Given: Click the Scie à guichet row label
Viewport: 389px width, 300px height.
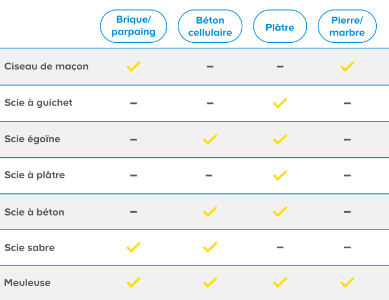Looking at the screenshot, I should click(x=38, y=103).
